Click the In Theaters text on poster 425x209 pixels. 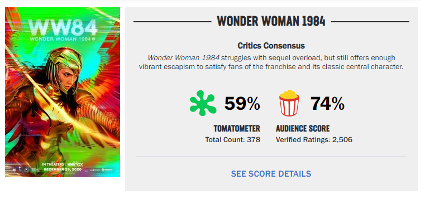(53, 164)
